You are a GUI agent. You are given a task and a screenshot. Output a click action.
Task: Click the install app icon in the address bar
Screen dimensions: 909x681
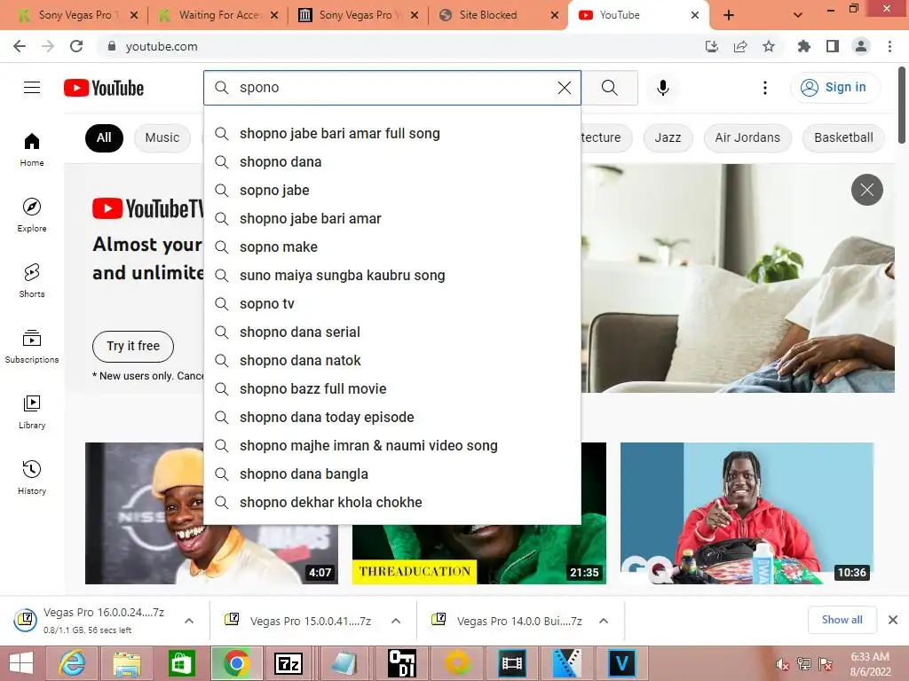pos(711,46)
